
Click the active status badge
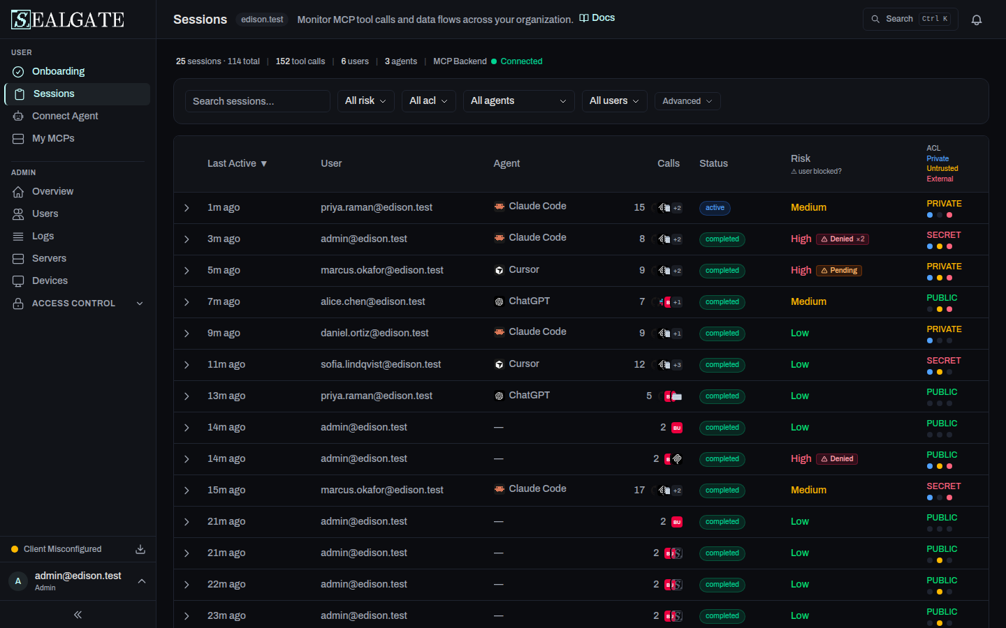click(x=715, y=208)
